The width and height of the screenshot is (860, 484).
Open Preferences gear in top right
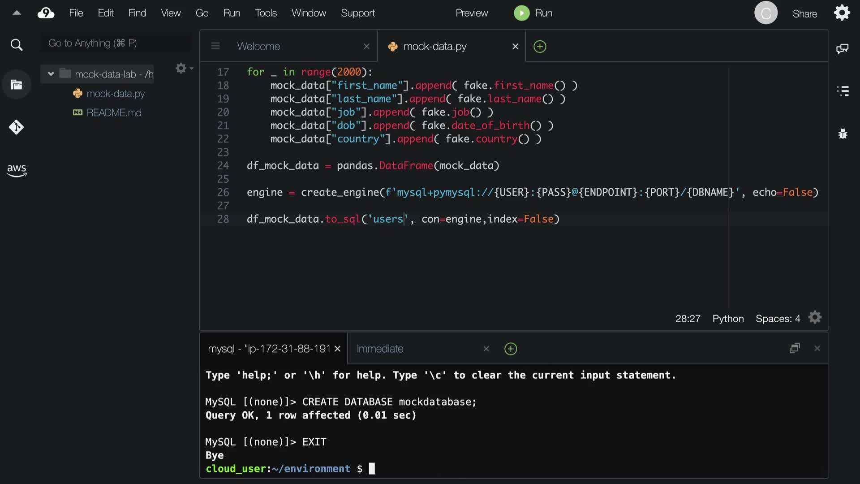(842, 13)
